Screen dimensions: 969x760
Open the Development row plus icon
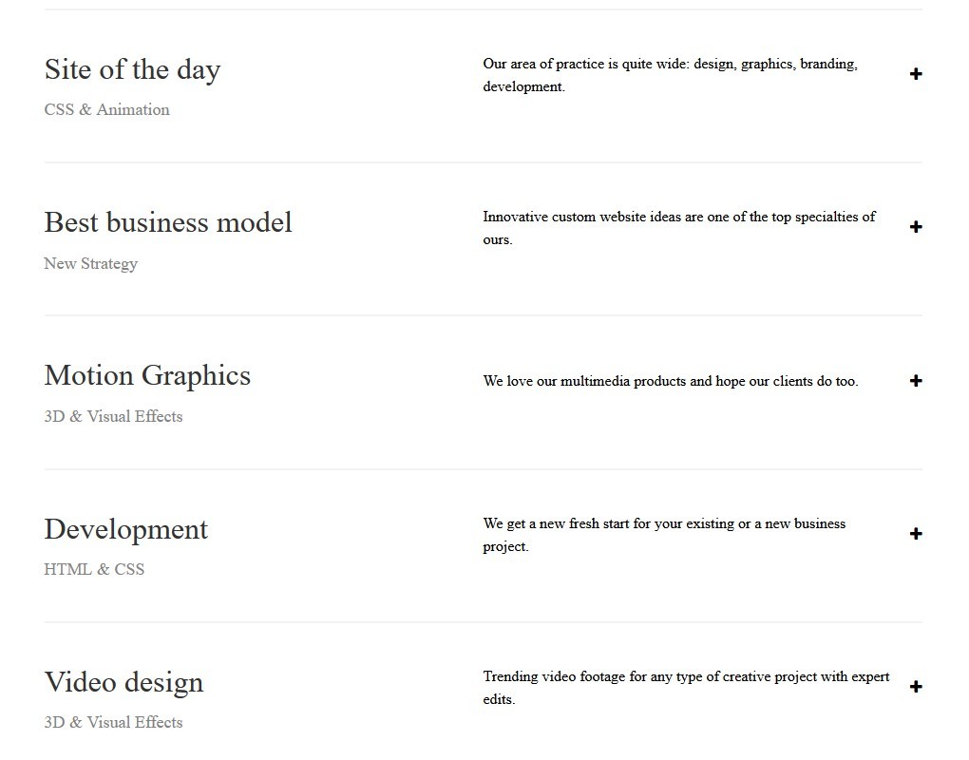915,534
